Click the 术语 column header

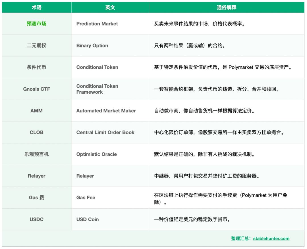36,7
